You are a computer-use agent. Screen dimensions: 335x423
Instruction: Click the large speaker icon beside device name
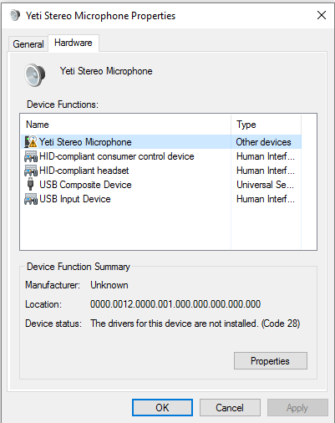click(x=35, y=75)
